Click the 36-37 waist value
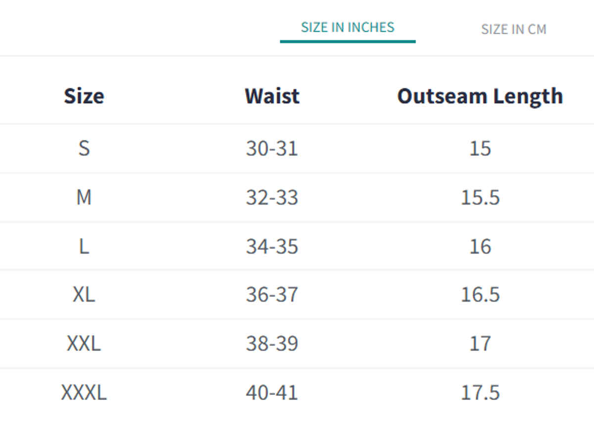Viewport: 594px width, 424px height. [272, 295]
